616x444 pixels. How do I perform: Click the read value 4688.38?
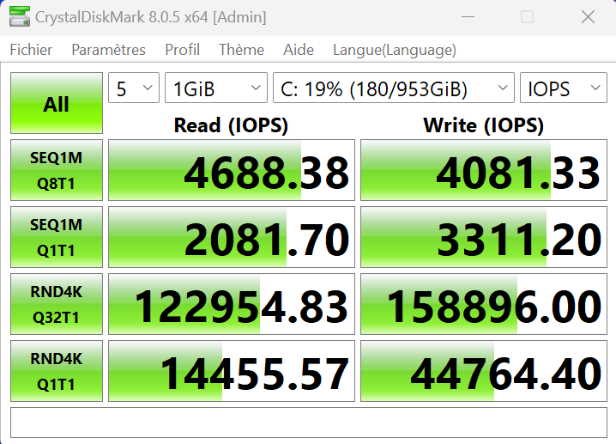232,170
